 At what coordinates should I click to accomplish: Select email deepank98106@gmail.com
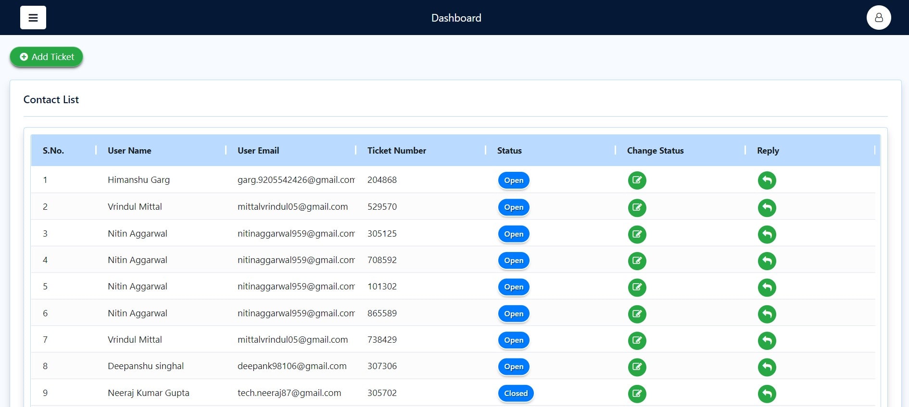[x=292, y=366]
